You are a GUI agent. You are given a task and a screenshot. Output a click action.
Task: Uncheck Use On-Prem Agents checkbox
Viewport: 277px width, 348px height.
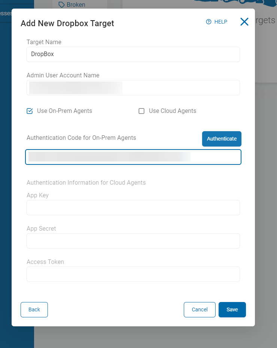pyautogui.click(x=30, y=111)
